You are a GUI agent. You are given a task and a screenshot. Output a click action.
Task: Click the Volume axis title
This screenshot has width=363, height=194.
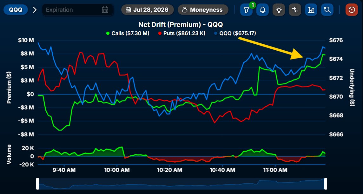coord(9,154)
